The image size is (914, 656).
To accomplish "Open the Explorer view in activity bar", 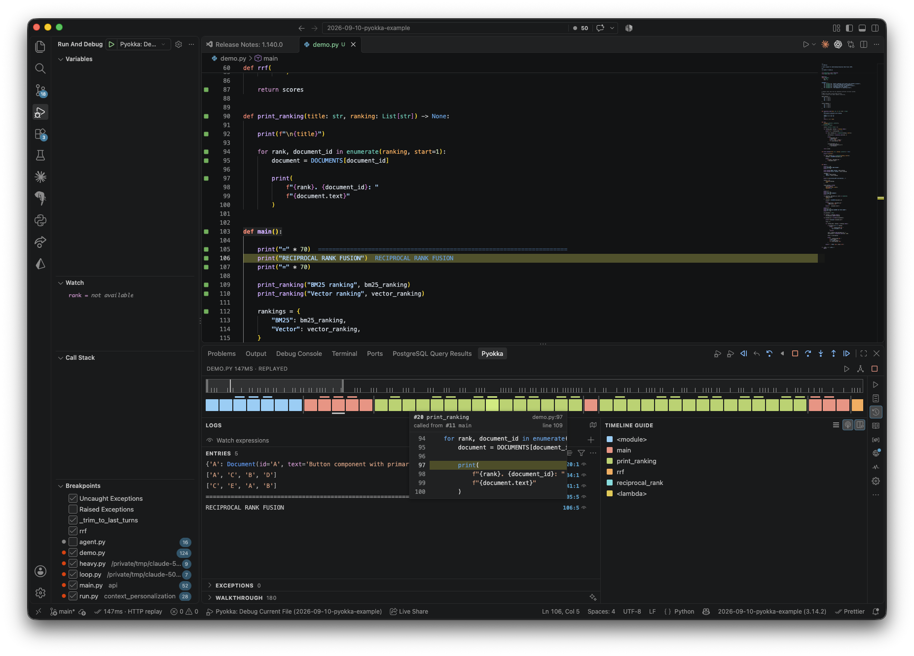I will (x=40, y=47).
